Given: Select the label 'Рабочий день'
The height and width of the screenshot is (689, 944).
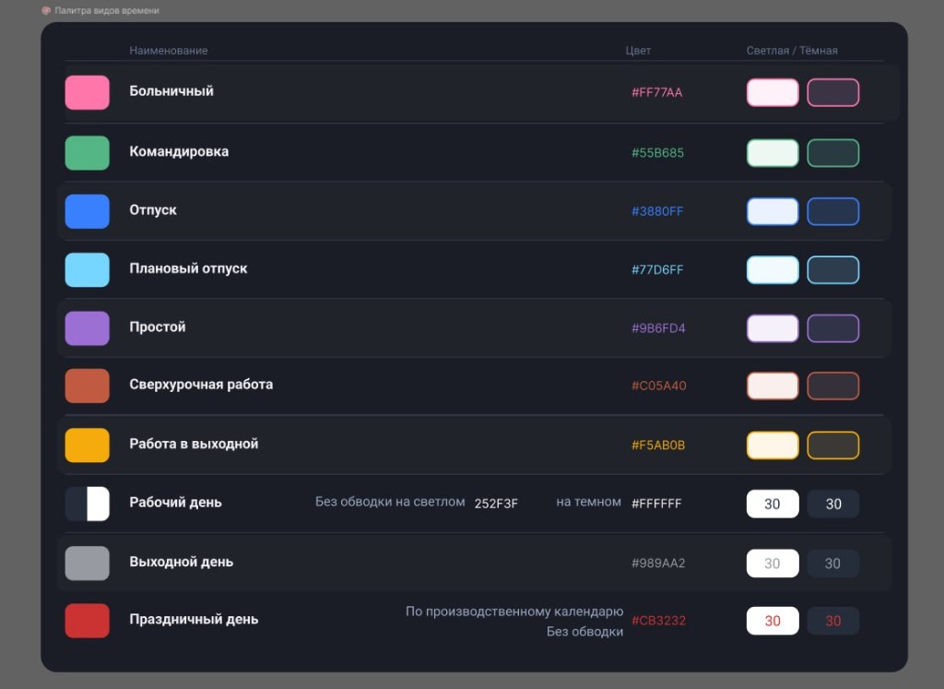Looking at the screenshot, I should [x=175, y=503].
